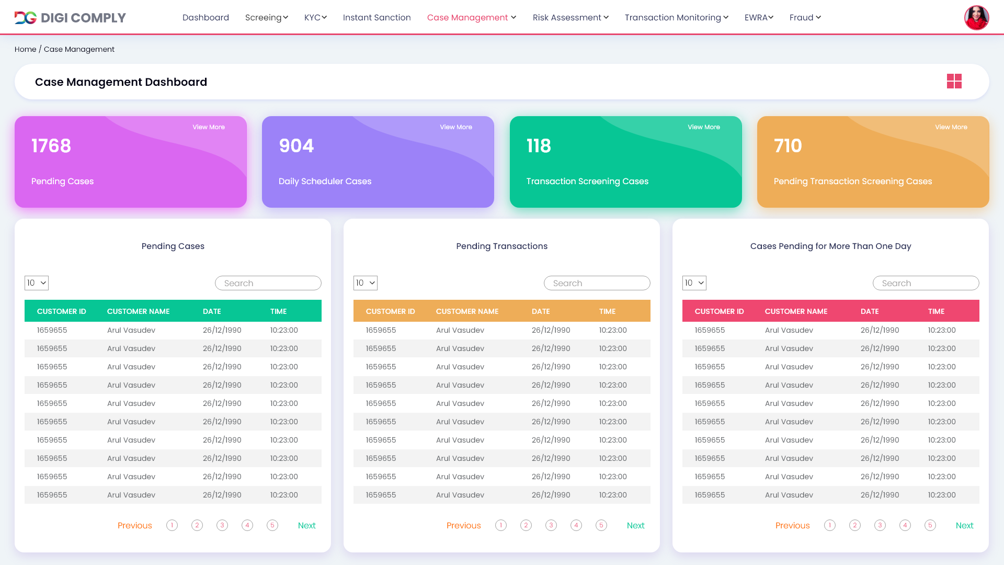Click Search field in Pending Cases table
This screenshot has height=565, width=1004.
[x=268, y=283]
